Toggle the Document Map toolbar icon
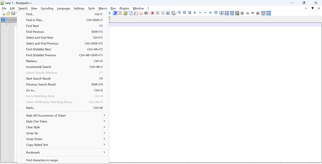The width and height of the screenshot is (322, 164). click(125, 13)
